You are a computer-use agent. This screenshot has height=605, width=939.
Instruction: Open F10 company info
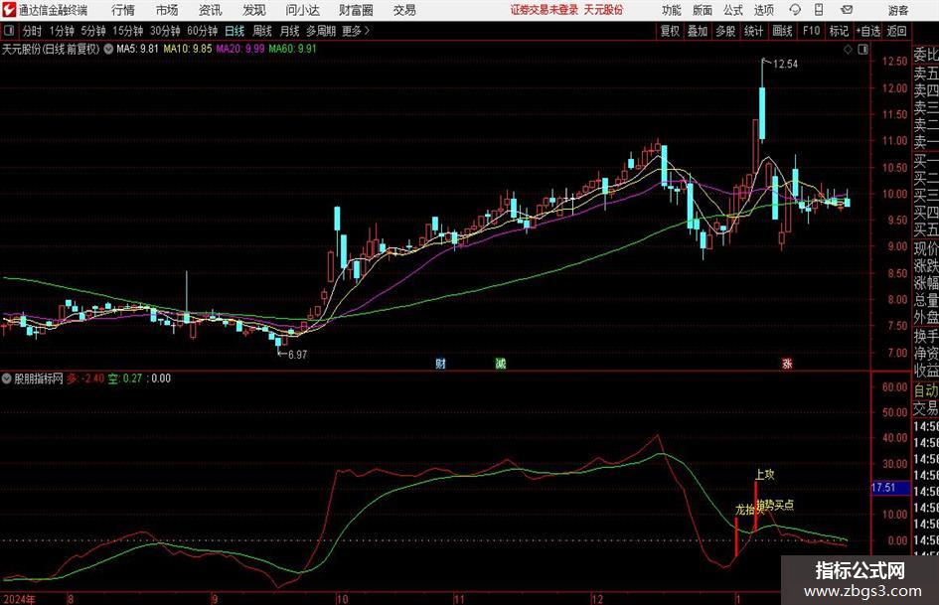click(812, 31)
